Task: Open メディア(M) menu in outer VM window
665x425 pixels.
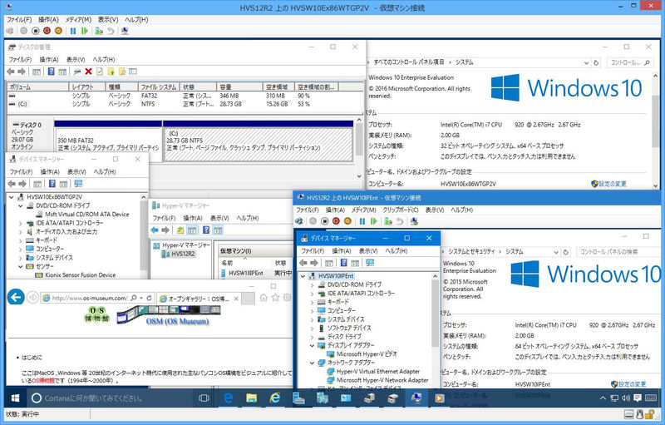Action: coord(78,19)
